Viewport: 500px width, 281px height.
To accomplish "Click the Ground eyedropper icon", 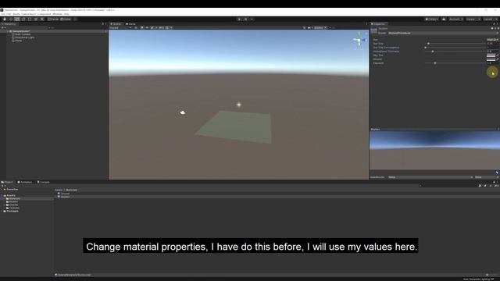I will pyautogui.click(x=498, y=59).
